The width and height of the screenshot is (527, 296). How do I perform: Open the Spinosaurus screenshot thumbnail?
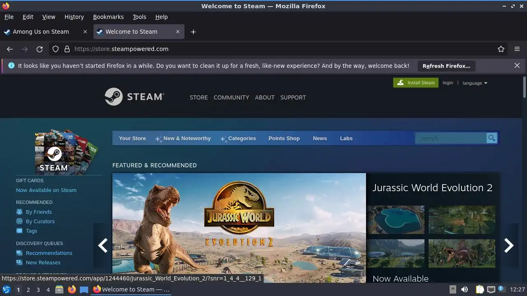coord(462,254)
